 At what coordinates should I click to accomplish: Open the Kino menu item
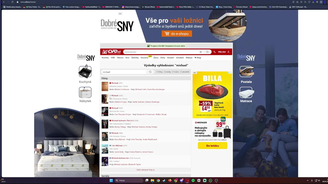point(127,57)
